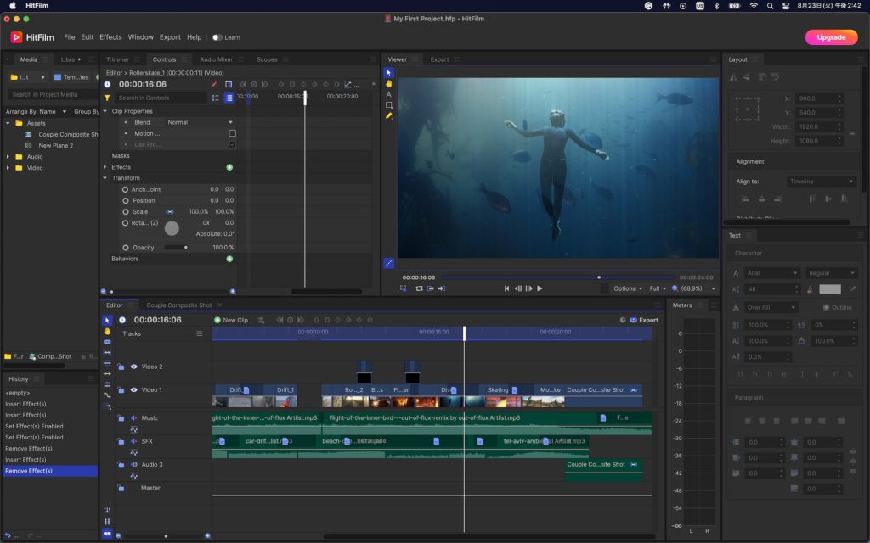Hide the Video 2 track
This screenshot has width=870, height=543.
click(133, 367)
